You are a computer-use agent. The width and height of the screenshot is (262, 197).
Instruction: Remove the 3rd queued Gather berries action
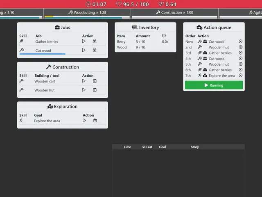click(x=241, y=53)
